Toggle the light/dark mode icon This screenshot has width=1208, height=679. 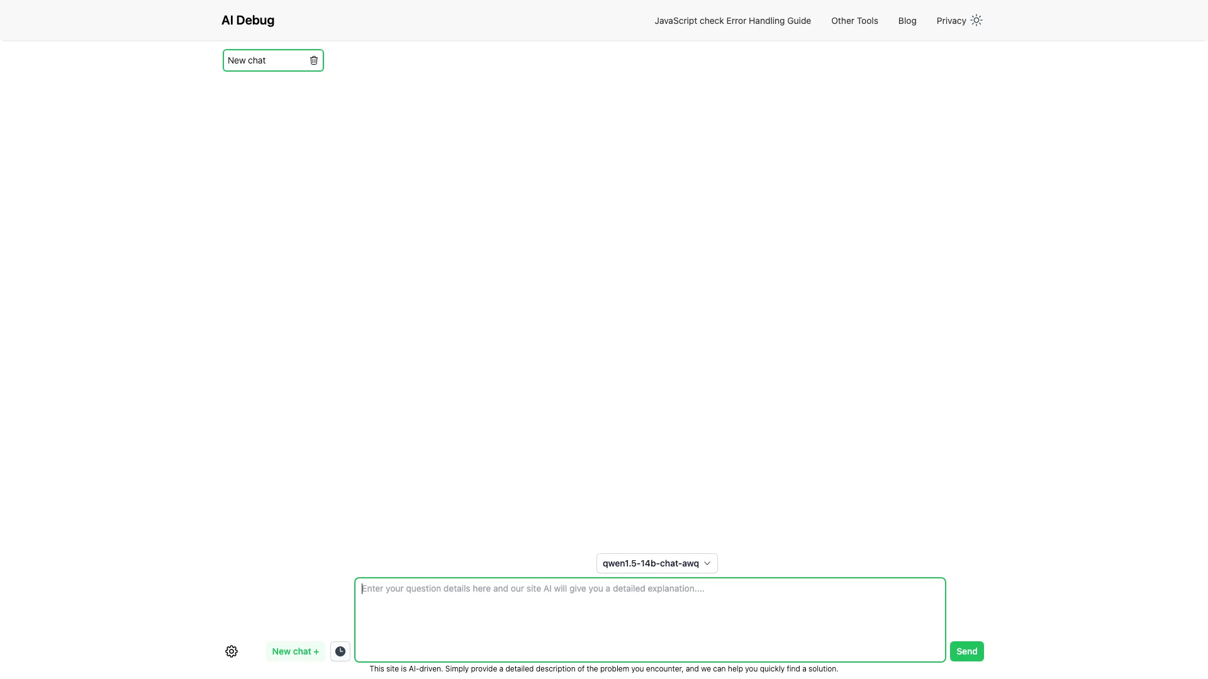(x=976, y=20)
